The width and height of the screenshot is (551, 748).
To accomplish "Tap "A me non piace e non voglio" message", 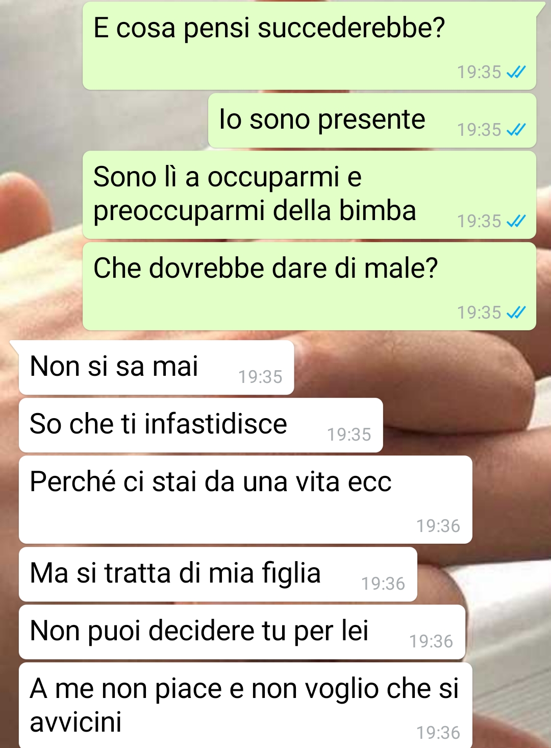I will 245,706.
